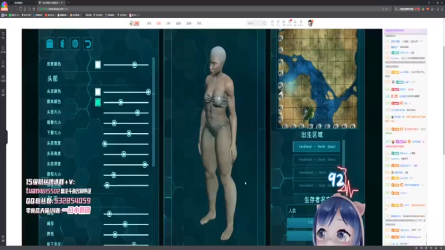Open the skin color (皮肤颜色) swatch

point(98,64)
